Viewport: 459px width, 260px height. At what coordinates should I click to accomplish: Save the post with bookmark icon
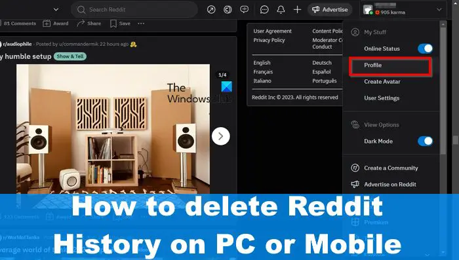(113, 24)
